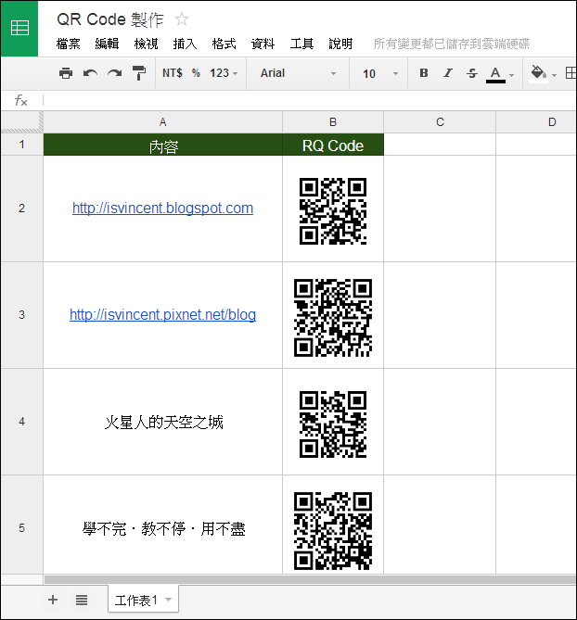This screenshot has height=620, width=577.
Task: Open the 工具 menu
Action: [x=301, y=44]
